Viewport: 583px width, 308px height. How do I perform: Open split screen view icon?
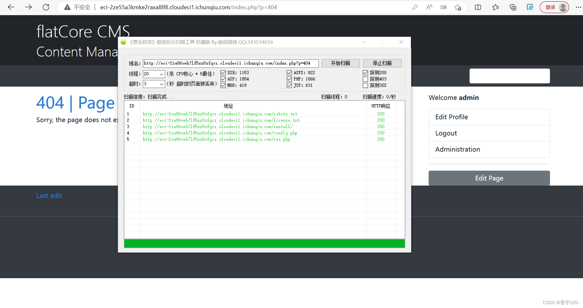click(478, 7)
